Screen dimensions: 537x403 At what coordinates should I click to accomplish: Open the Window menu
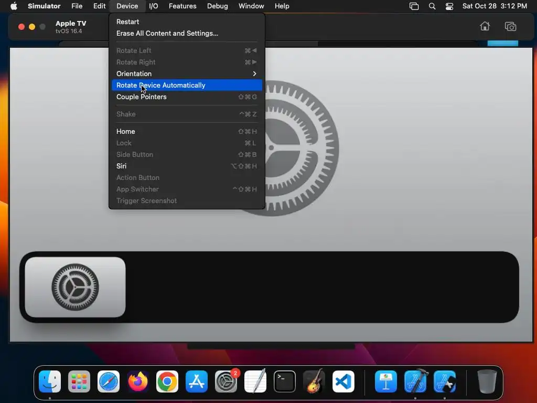251,6
